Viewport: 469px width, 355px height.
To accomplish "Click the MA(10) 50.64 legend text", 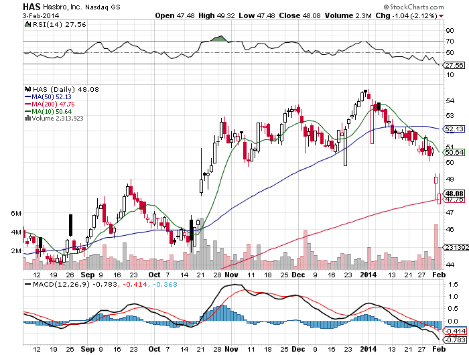I will [x=52, y=112].
